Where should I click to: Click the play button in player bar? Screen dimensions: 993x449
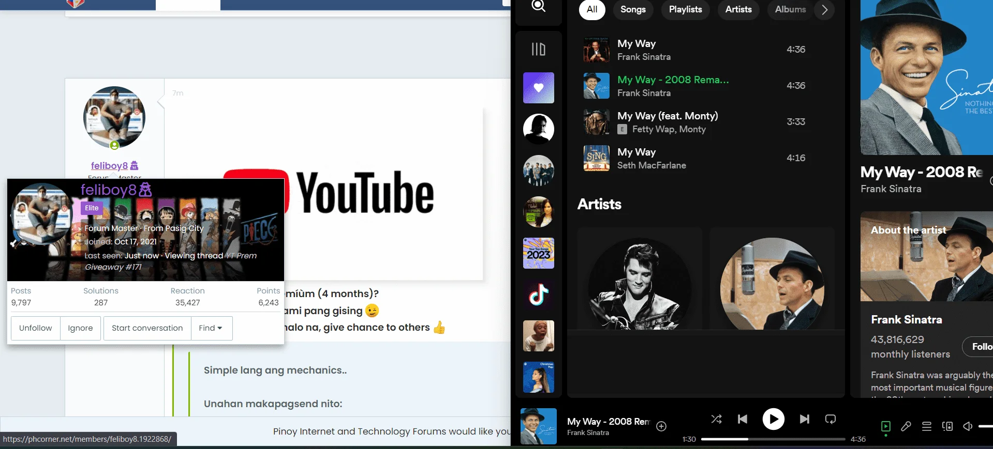pos(774,419)
